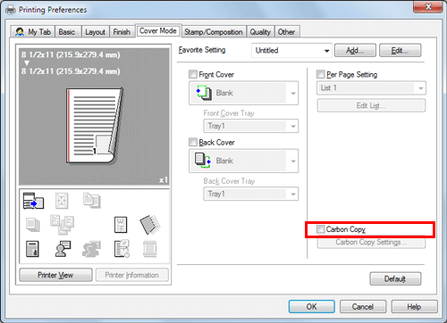The height and width of the screenshot is (323, 447).
Task: Select the Finish tab
Action: [x=122, y=32]
